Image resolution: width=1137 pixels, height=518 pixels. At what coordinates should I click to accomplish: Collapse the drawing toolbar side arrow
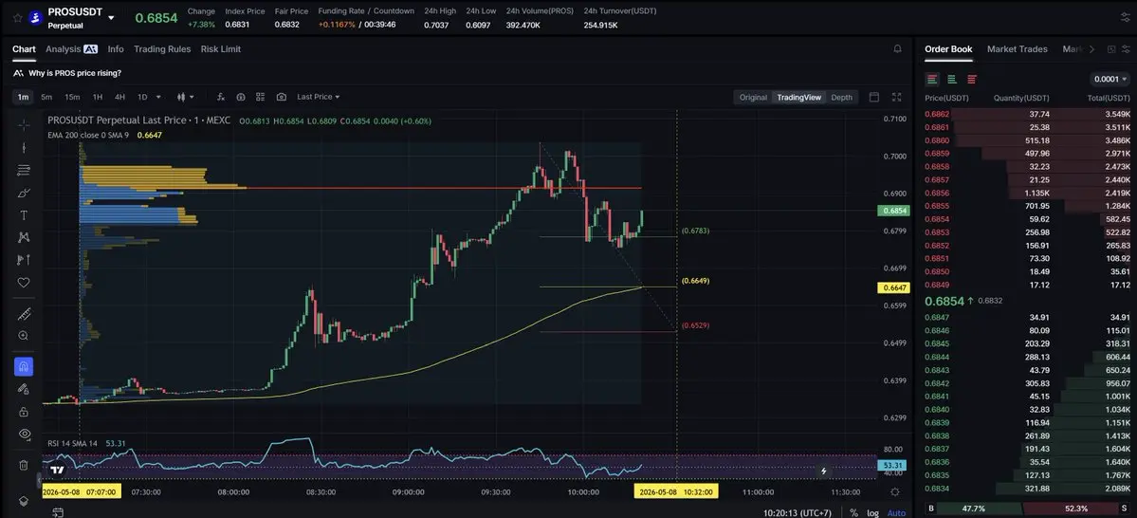tap(39, 480)
